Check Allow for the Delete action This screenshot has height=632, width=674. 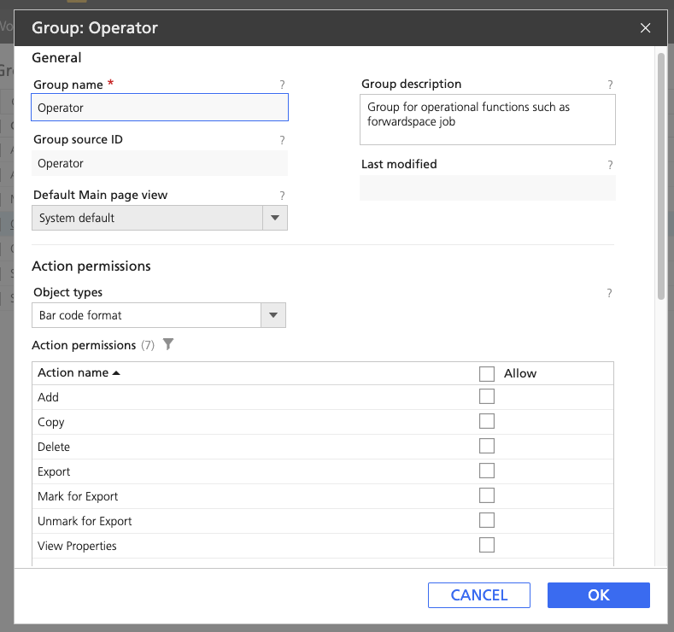pyautogui.click(x=487, y=446)
